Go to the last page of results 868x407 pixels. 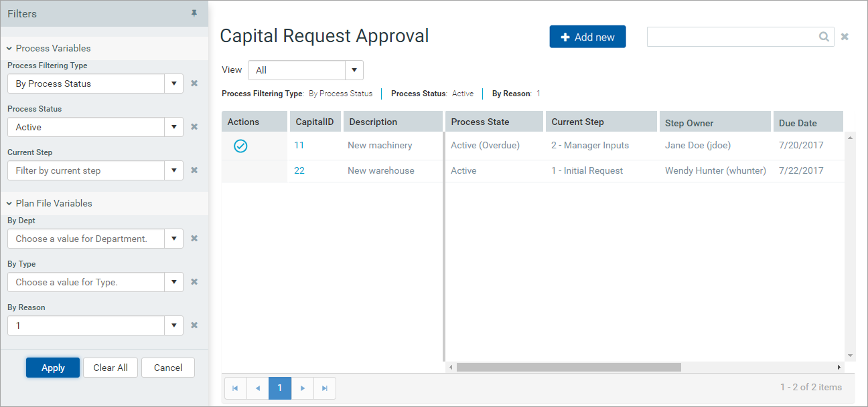coord(325,388)
